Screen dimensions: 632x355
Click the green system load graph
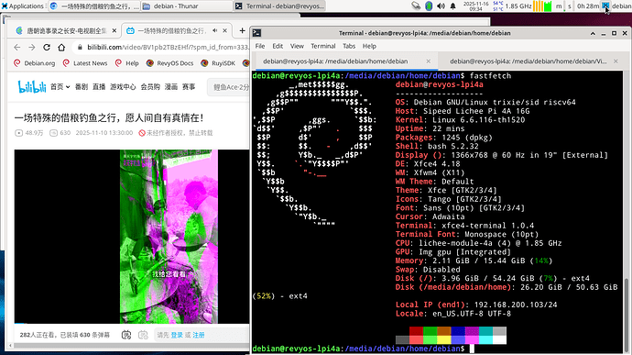coord(548,6)
